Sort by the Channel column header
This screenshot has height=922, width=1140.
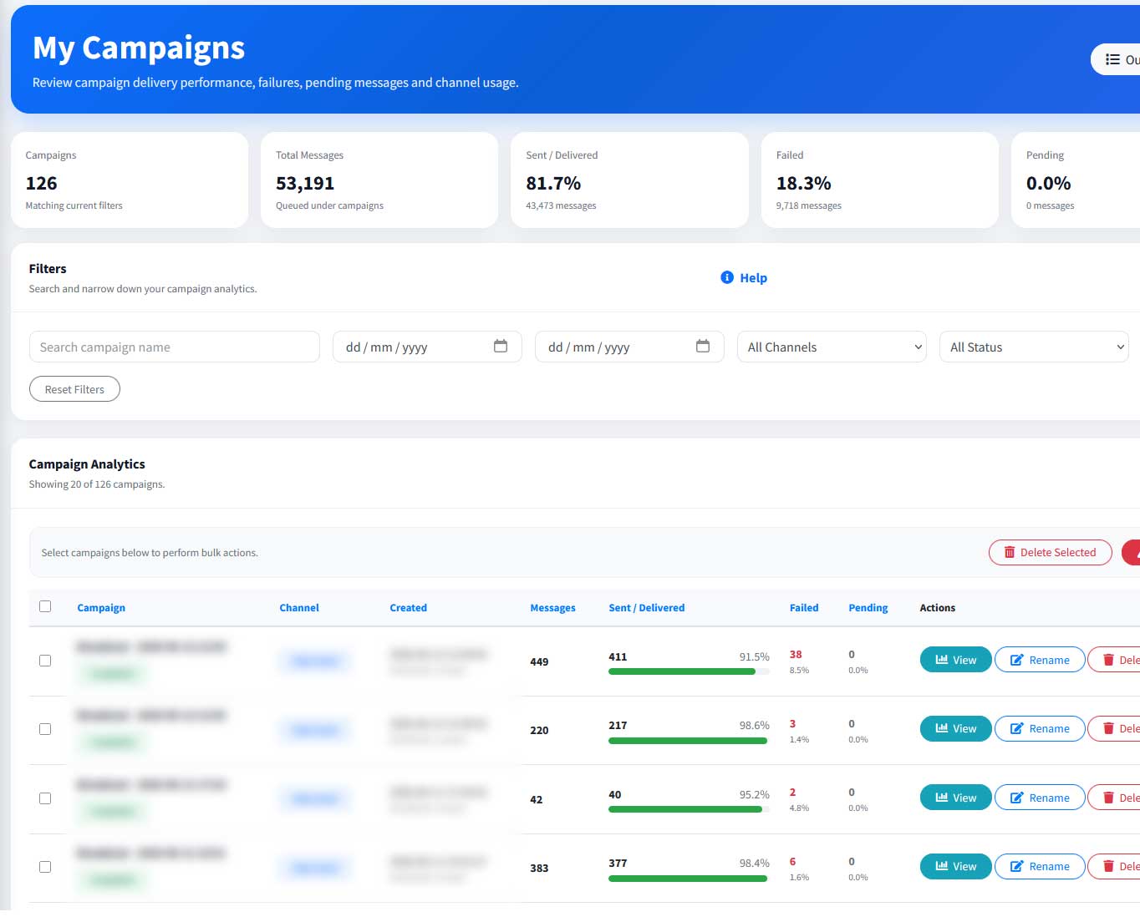(x=299, y=608)
